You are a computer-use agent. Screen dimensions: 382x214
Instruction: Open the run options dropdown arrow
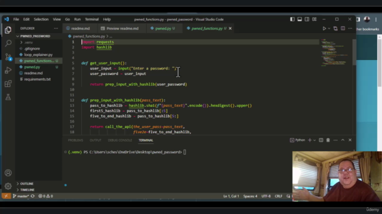[329, 29]
